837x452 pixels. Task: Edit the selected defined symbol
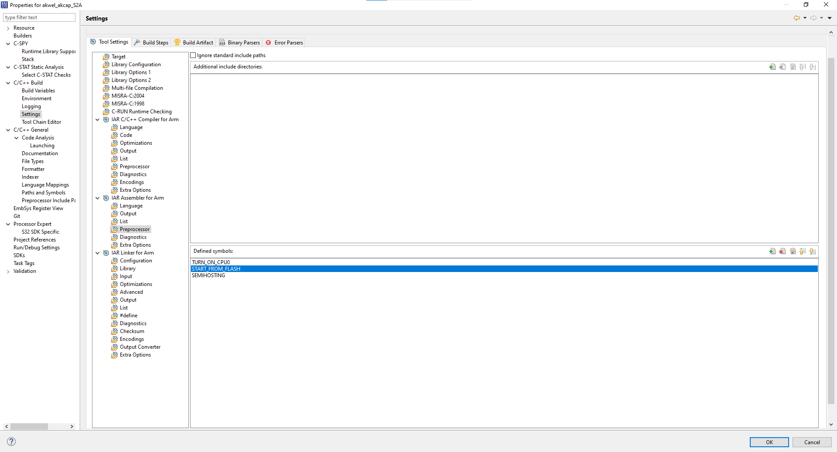[793, 251]
